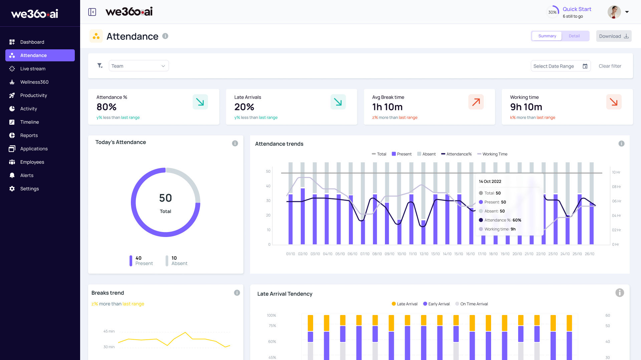
Task: Click the Attendance title info icon
Action: point(165,36)
